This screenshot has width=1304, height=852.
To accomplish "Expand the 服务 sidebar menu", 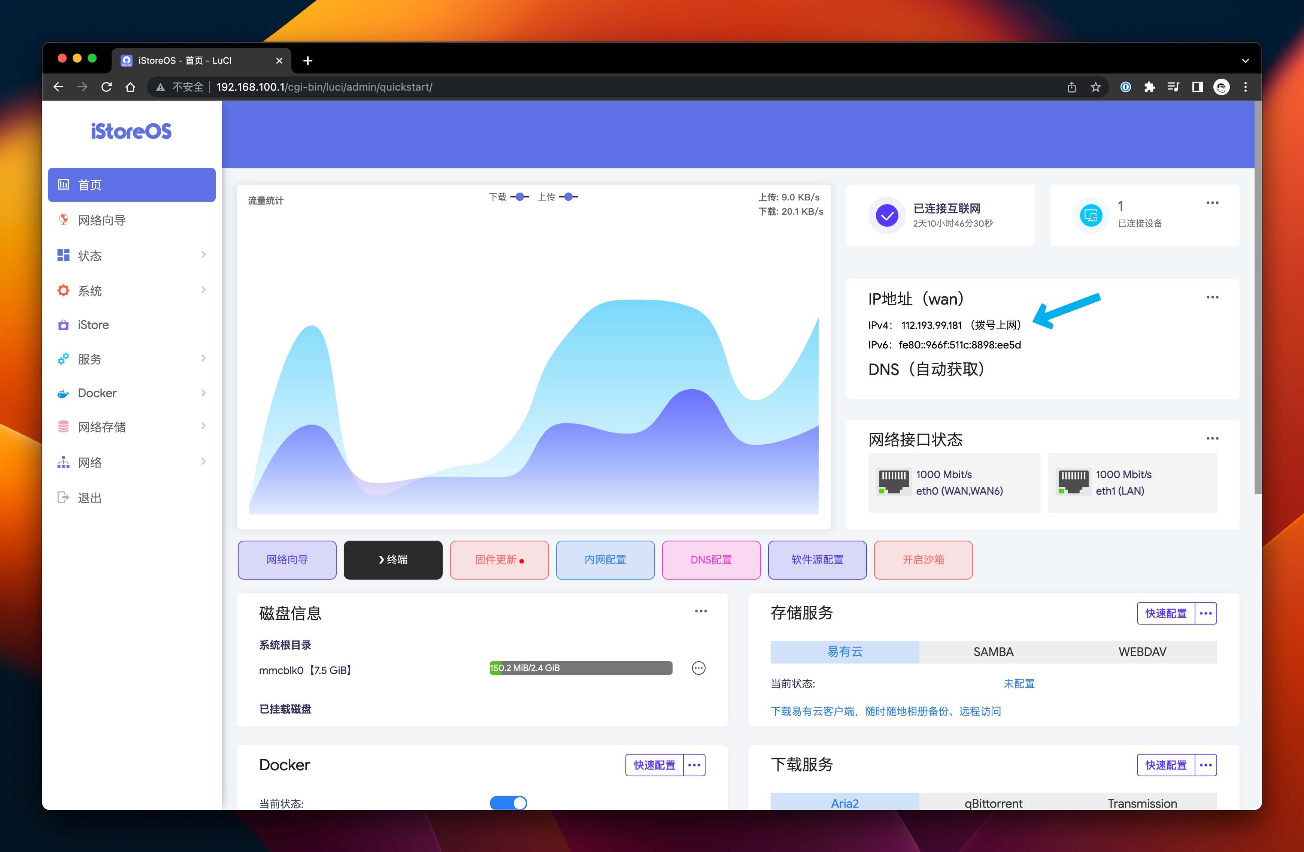I will pyautogui.click(x=131, y=359).
